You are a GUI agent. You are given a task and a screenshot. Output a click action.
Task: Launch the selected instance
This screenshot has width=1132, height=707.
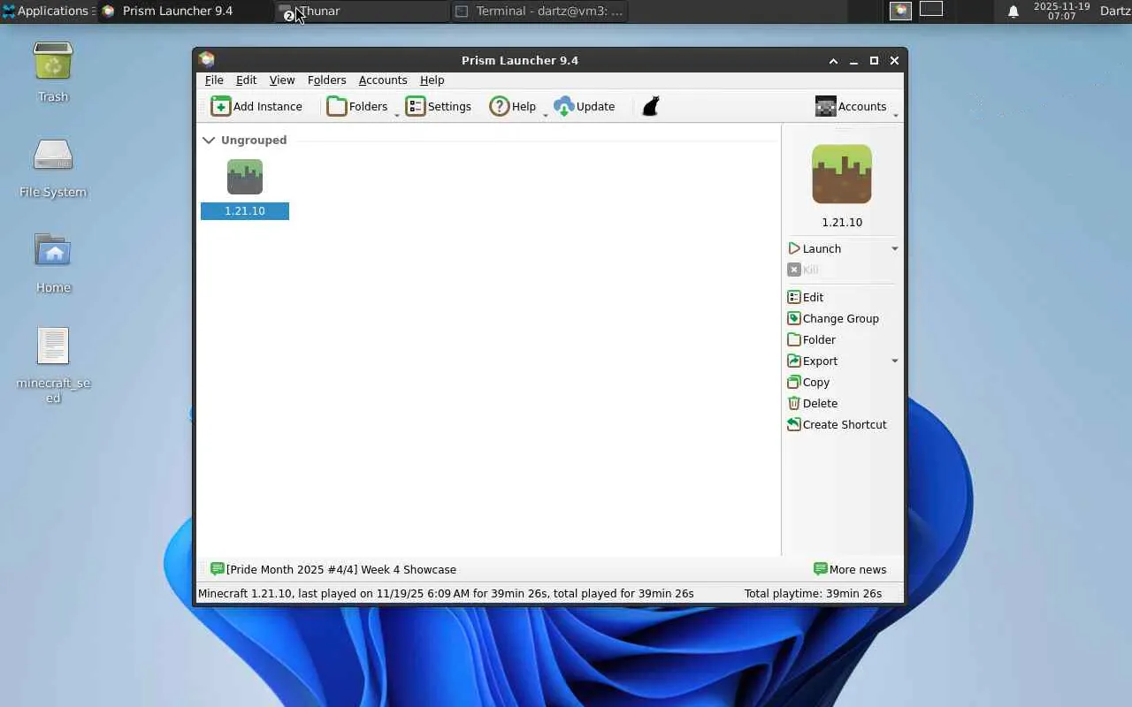815,249
